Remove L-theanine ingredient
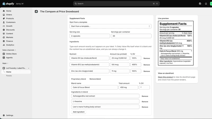This screenshot has height=119, width=212. (145, 102)
